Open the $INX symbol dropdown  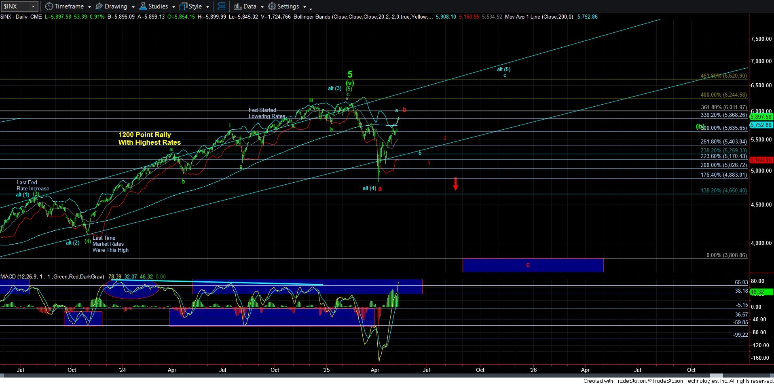34,6
